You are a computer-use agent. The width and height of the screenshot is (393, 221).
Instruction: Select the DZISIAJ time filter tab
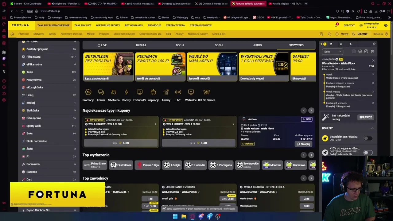click(141, 45)
